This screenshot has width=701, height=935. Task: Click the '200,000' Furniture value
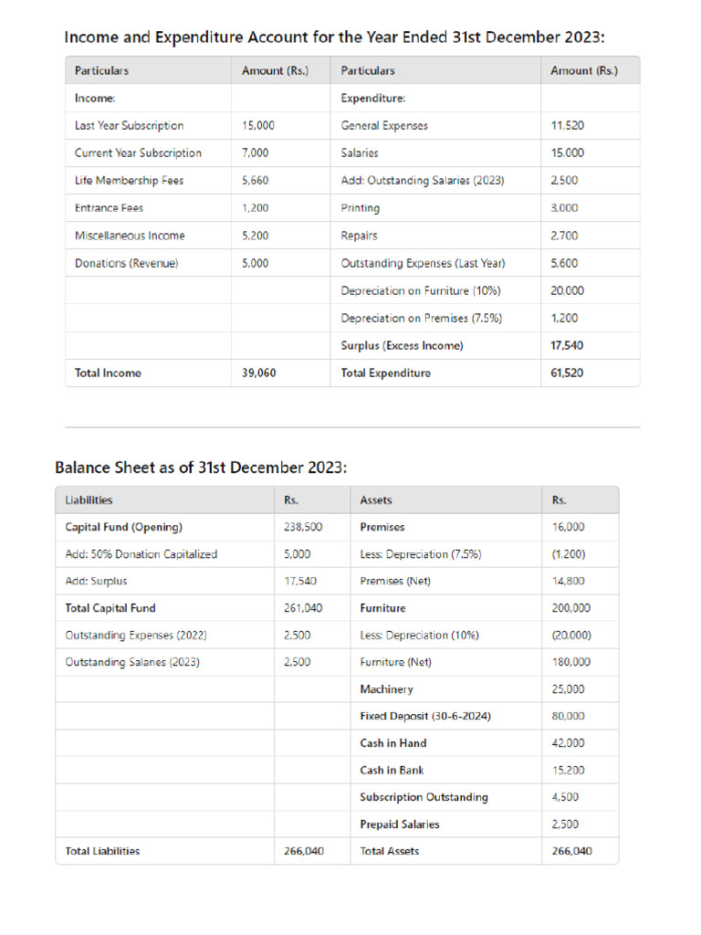571,608
